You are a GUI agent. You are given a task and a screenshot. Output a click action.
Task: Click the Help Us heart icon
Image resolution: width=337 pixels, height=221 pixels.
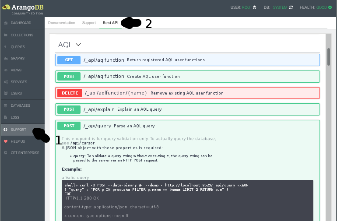[5, 141]
